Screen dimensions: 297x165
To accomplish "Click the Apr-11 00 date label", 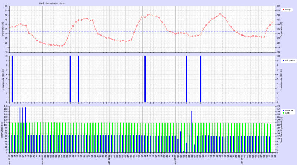I will pyautogui.click(x=42, y=159).
